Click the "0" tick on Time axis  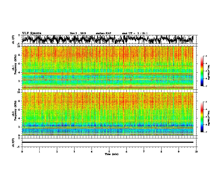coord(22,151)
